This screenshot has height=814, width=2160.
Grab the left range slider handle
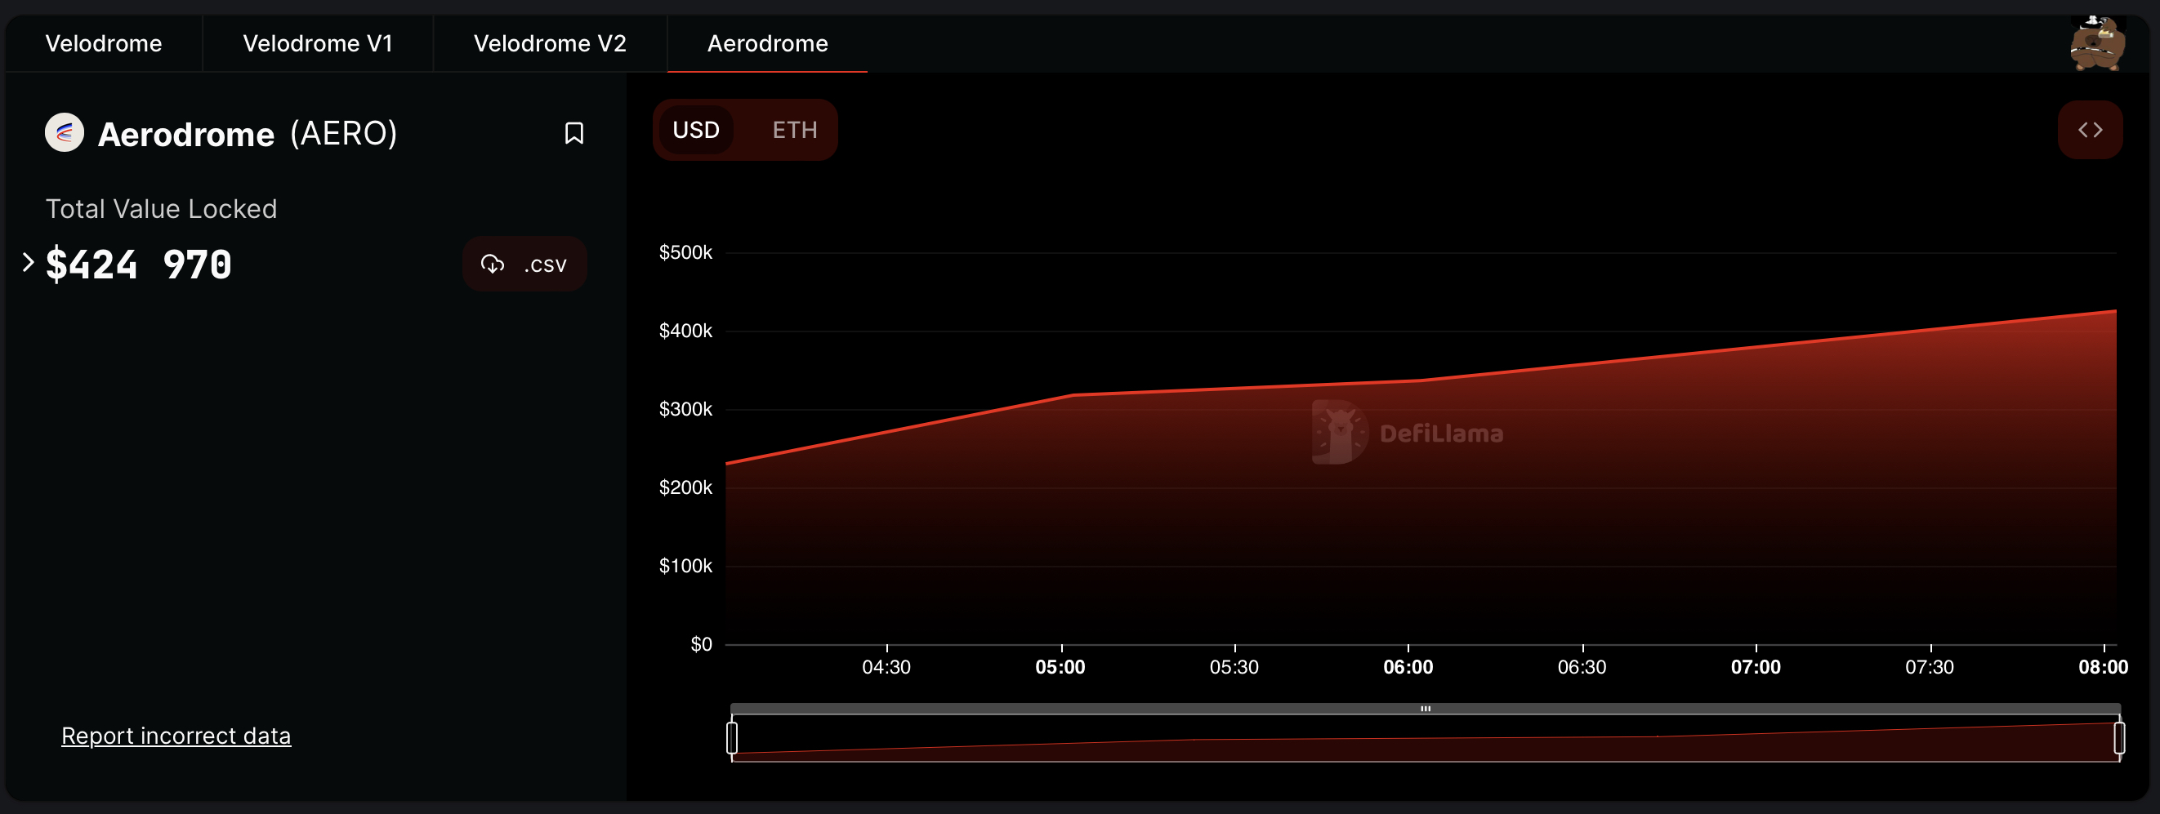[732, 738]
